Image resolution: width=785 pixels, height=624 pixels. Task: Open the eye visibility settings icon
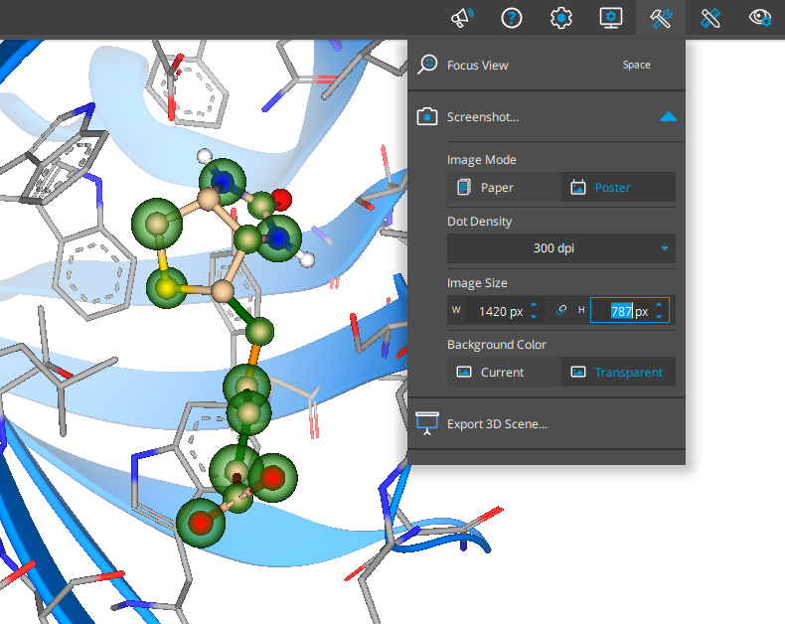pyautogui.click(x=760, y=18)
